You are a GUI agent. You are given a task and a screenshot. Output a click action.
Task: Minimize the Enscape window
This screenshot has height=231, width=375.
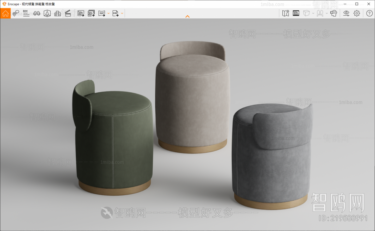[x=345, y=4]
